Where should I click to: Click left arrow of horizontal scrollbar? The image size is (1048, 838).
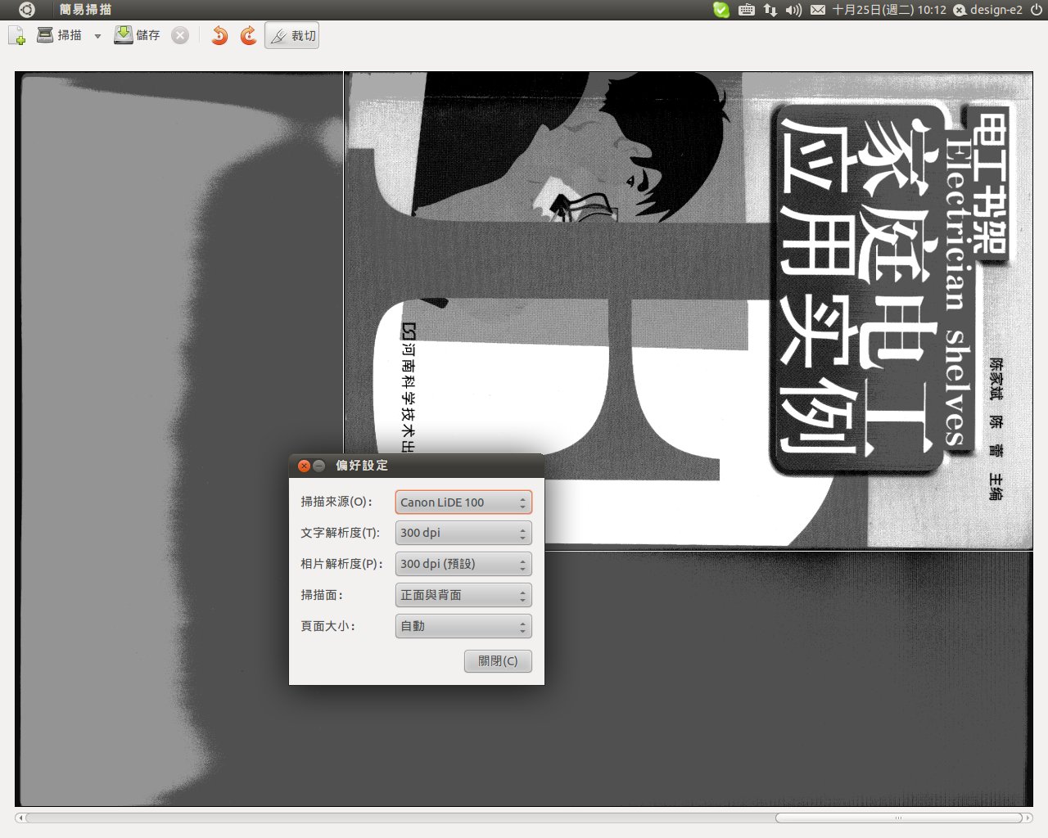pos(20,818)
